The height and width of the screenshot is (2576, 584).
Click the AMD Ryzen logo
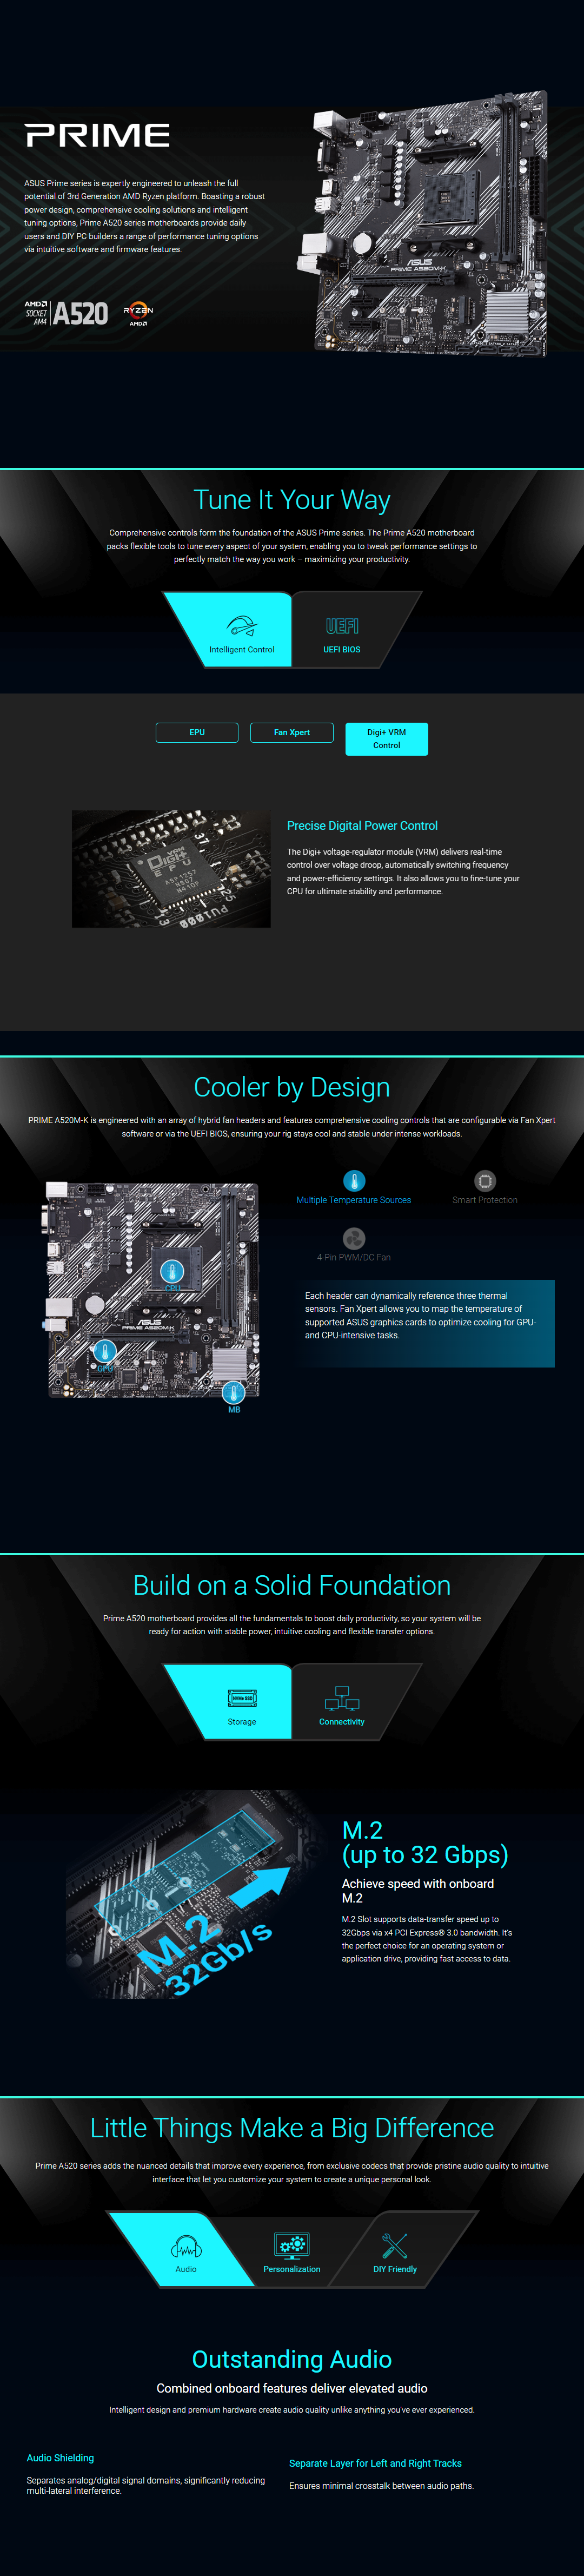tap(138, 313)
